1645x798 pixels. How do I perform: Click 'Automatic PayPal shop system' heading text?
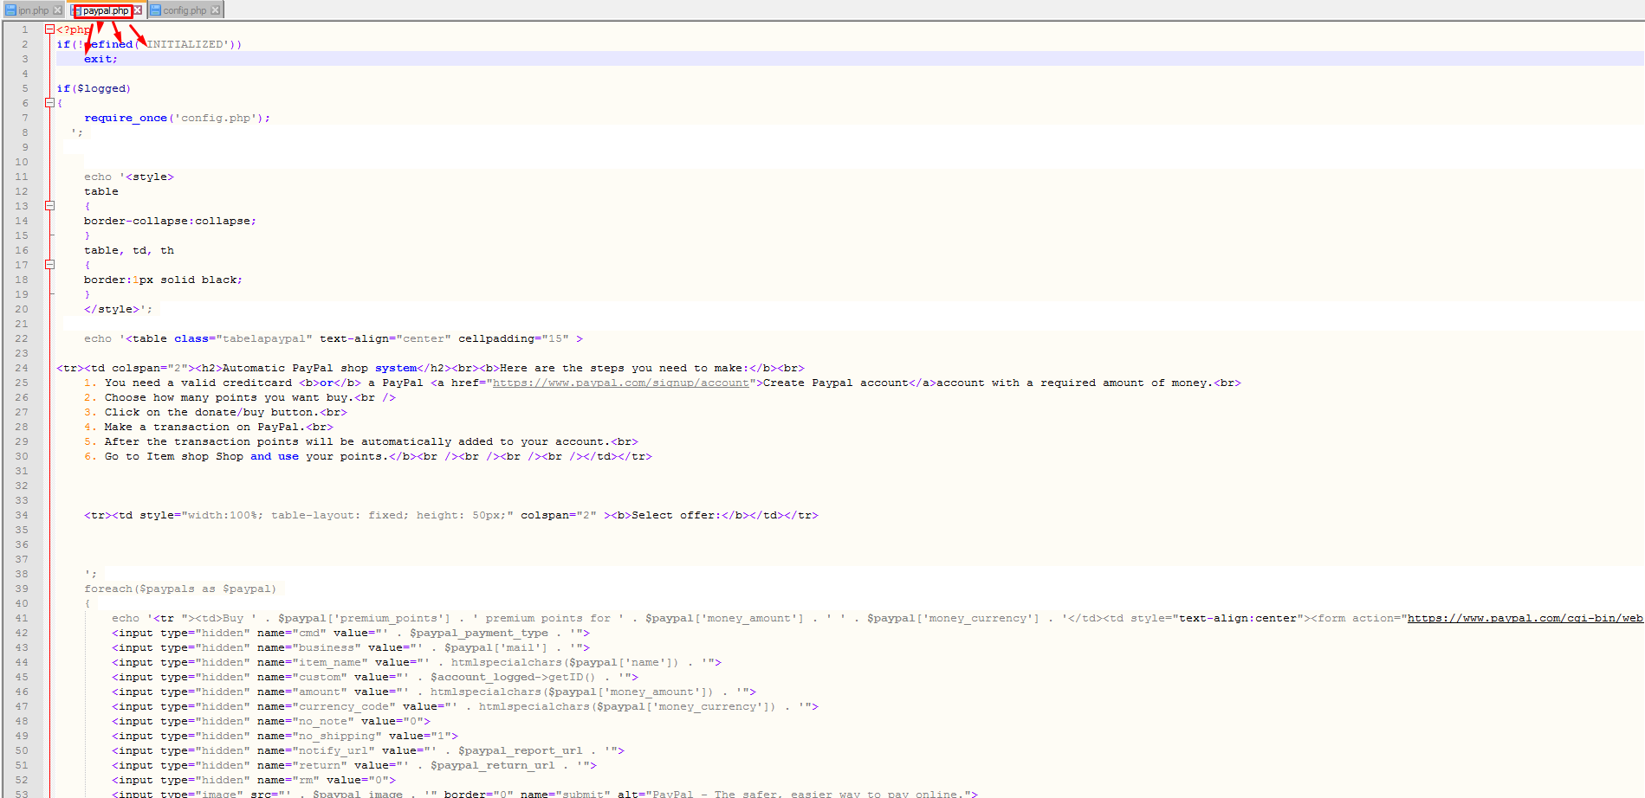pyautogui.click(x=320, y=368)
